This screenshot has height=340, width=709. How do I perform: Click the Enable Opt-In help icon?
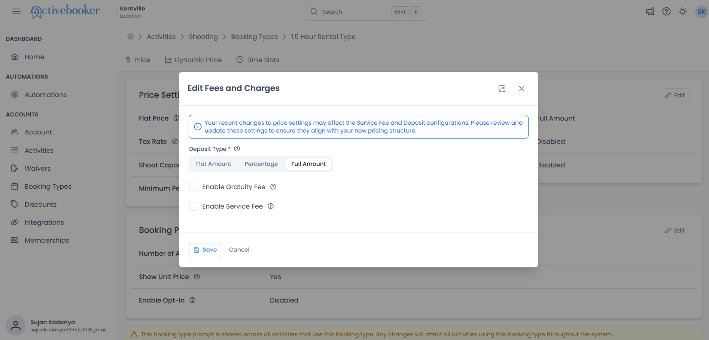(x=192, y=300)
